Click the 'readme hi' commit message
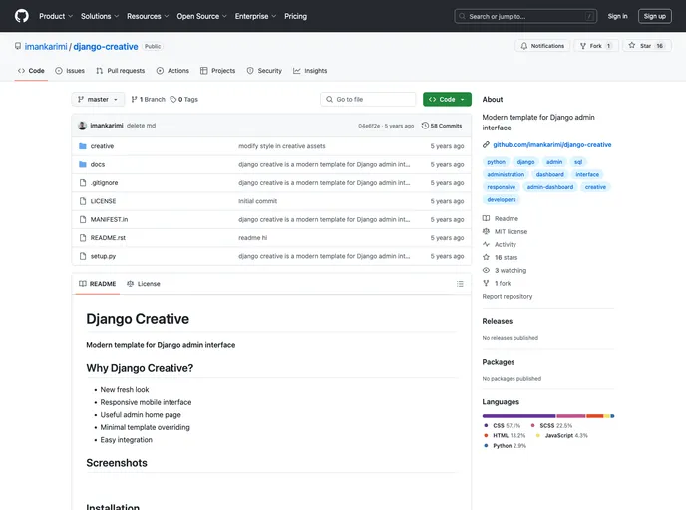Screen dimensions: 686x510 [x=252, y=238]
